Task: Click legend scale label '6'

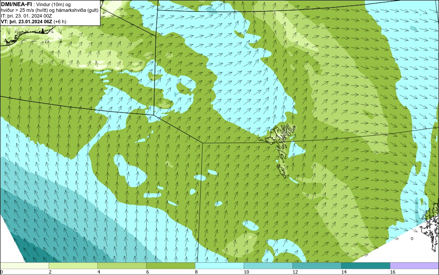Action: point(148,272)
